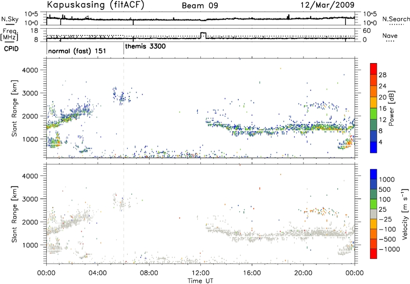Screen dimensions: 410x284
Task: Pick the gray band of velocity colorbar
Action: tap(374, 214)
